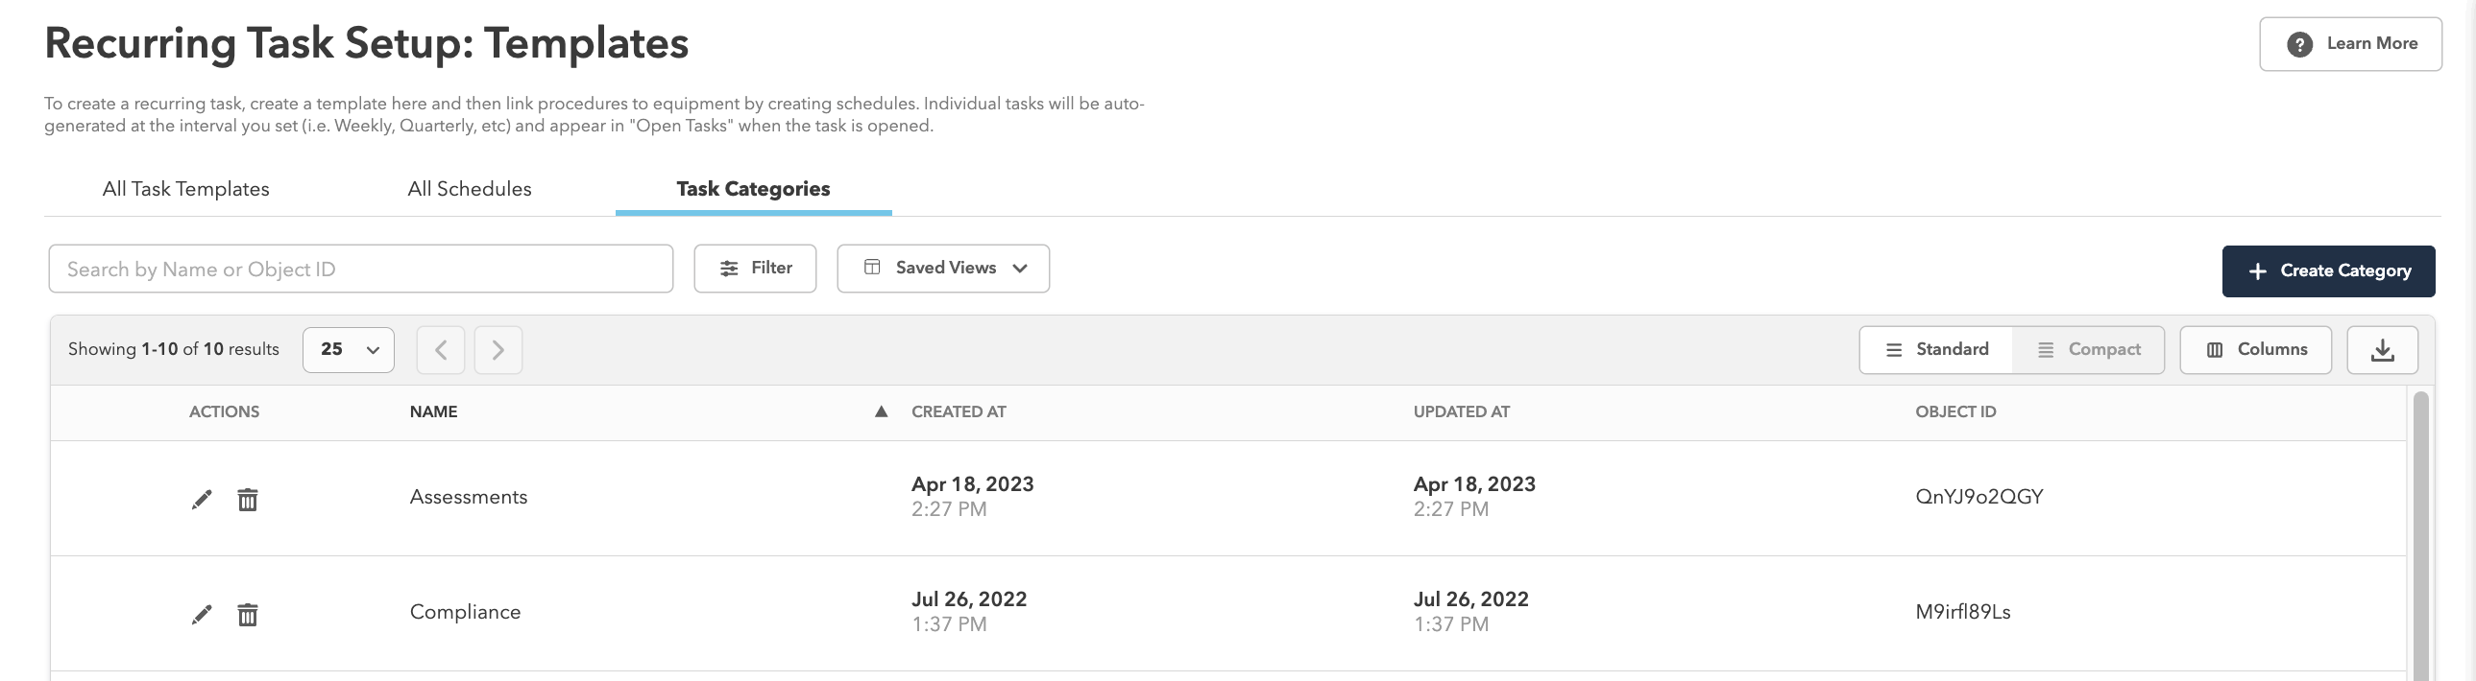Click the Search by Name or Object ID field
2476x681 pixels.
360,269
